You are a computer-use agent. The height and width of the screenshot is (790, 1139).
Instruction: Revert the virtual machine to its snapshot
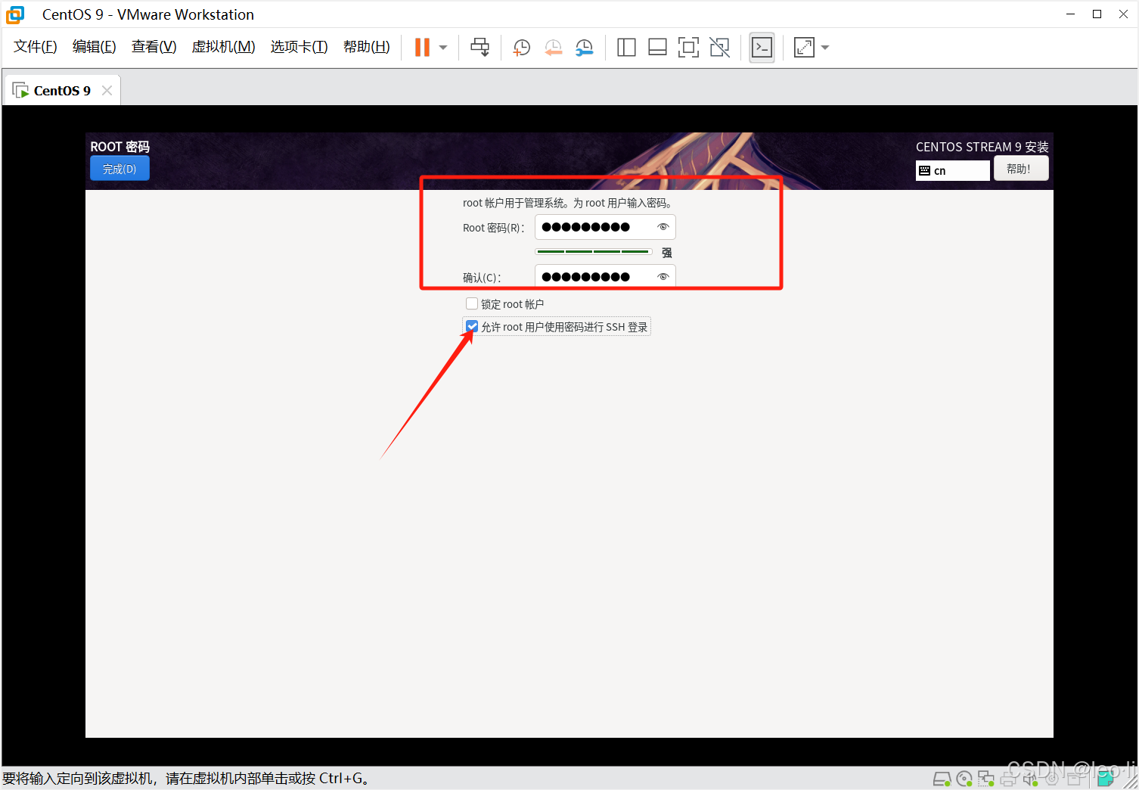click(x=554, y=48)
